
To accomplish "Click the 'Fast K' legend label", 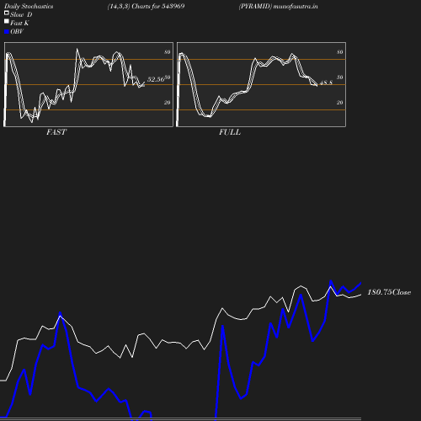I will (19, 24).
